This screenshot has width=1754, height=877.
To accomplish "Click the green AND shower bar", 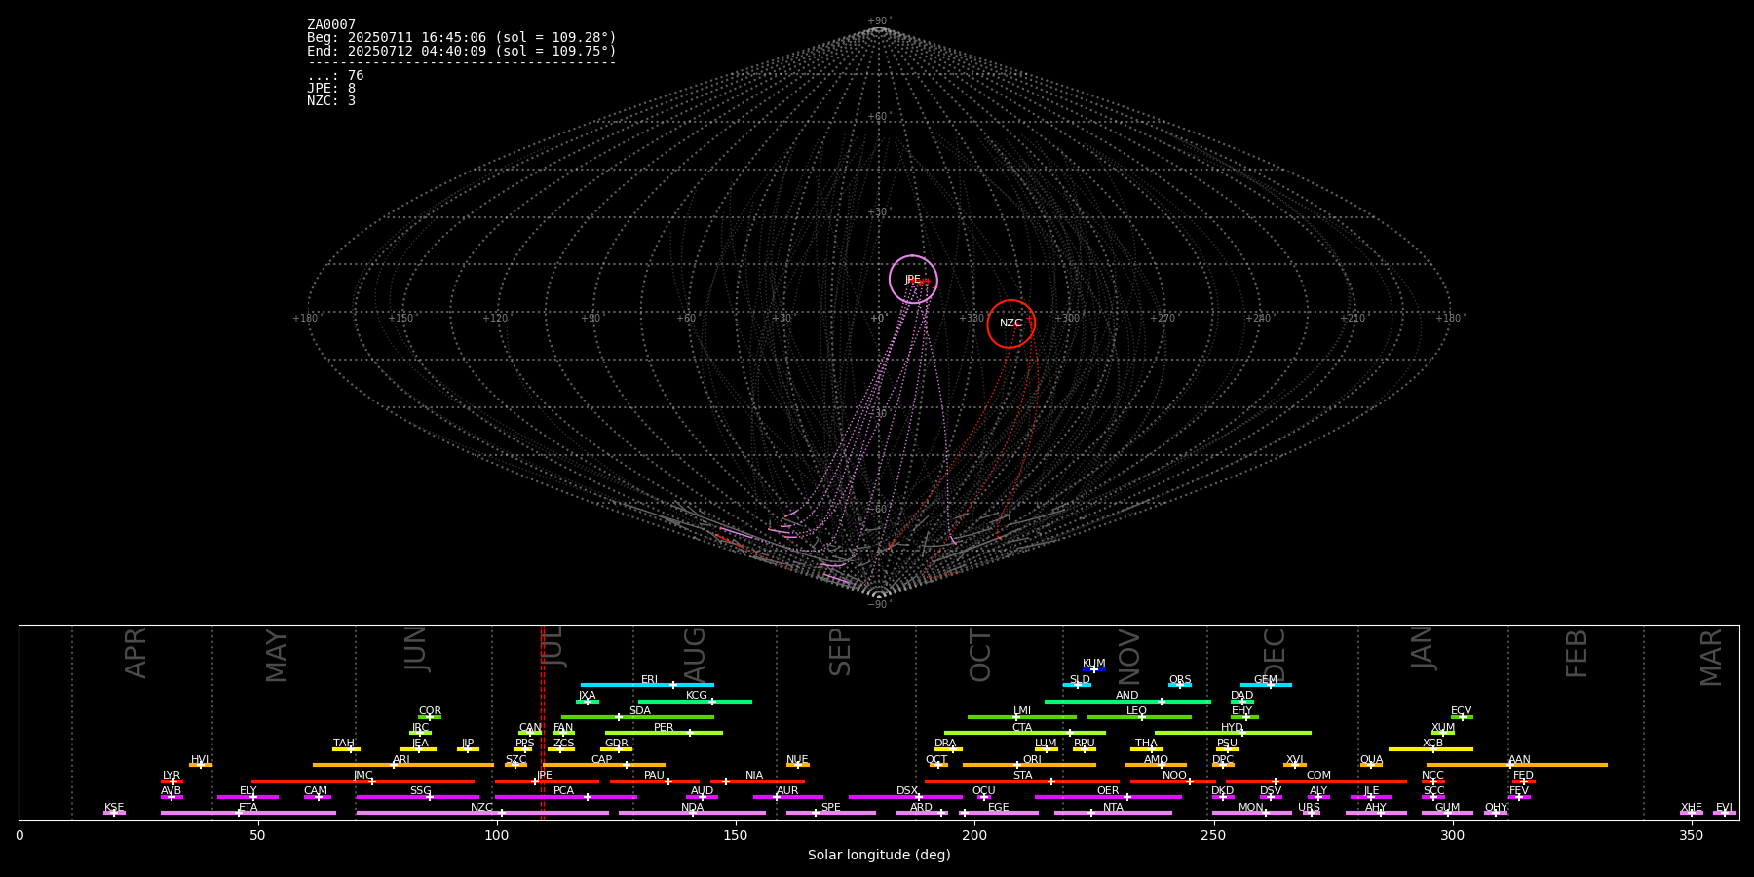I will [x=1127, y=701].
